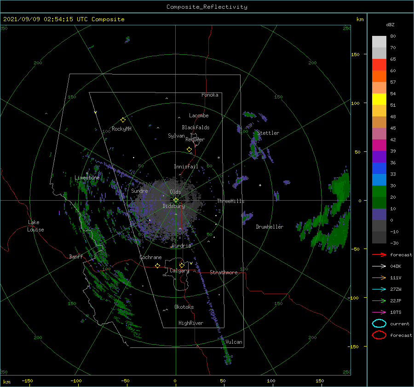Viewport: 414px width, 387px height.
Task: Select the blue 36–33 dBZ swatch
Action: 379,168
